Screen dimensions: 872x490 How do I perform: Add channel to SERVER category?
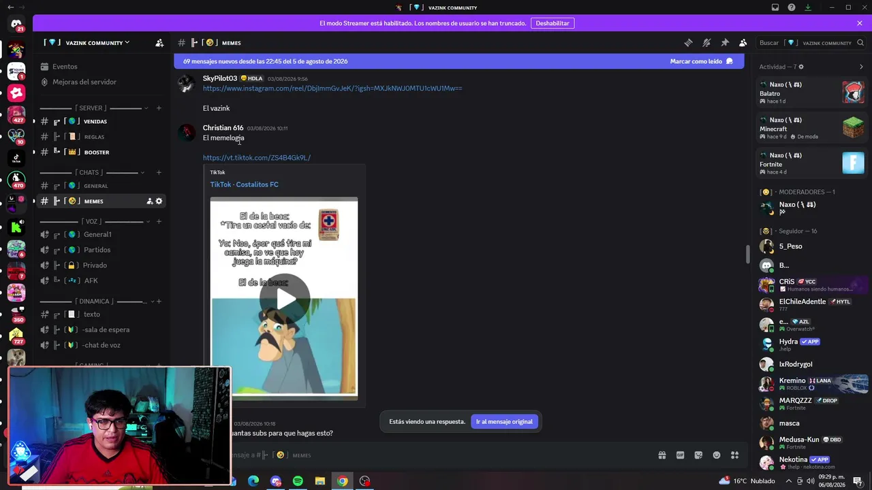(159, 108)
